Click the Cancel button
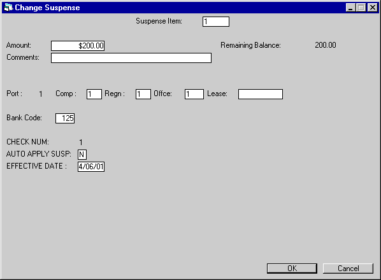381x280 pixels. (348, 269)
